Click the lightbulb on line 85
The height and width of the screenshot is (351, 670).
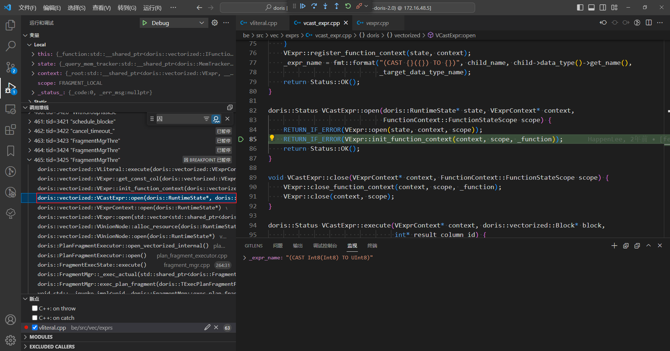272,138
